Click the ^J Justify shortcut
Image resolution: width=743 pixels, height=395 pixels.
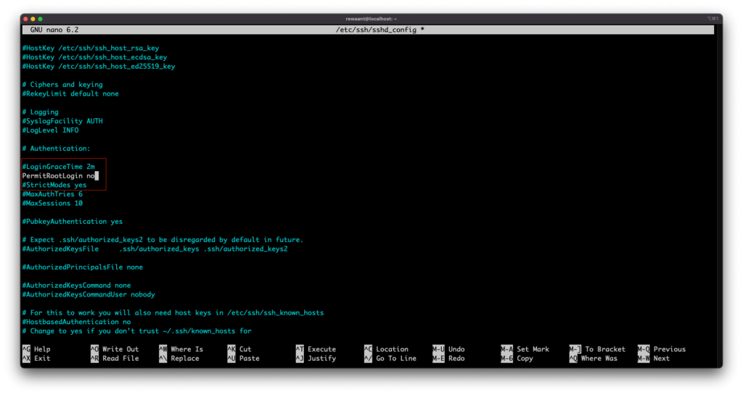coord(316,358)
